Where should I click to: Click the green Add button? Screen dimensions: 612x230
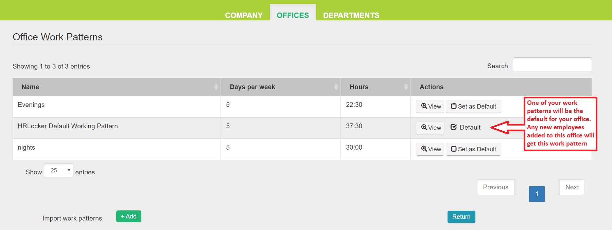click(x=128, y=216)
